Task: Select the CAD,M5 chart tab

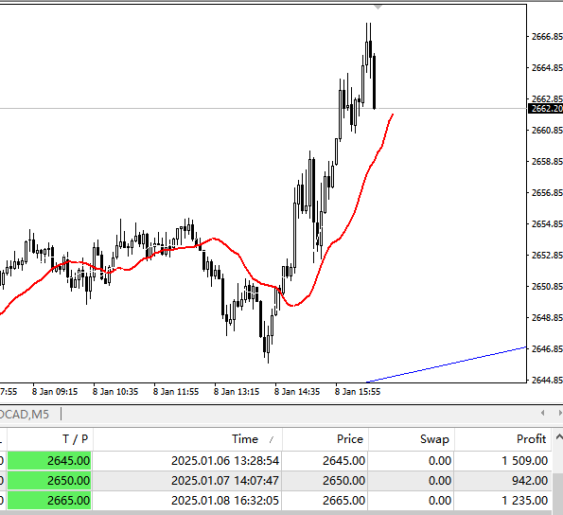Action: tap(25, 415)
